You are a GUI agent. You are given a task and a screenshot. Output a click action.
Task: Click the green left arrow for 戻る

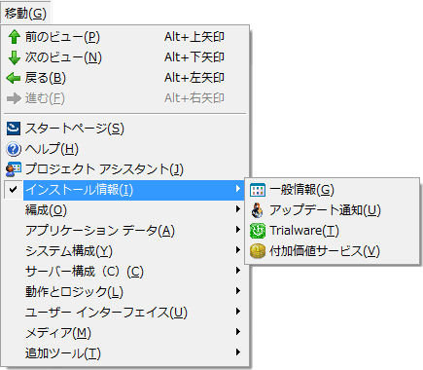click(x=14, y=78)
